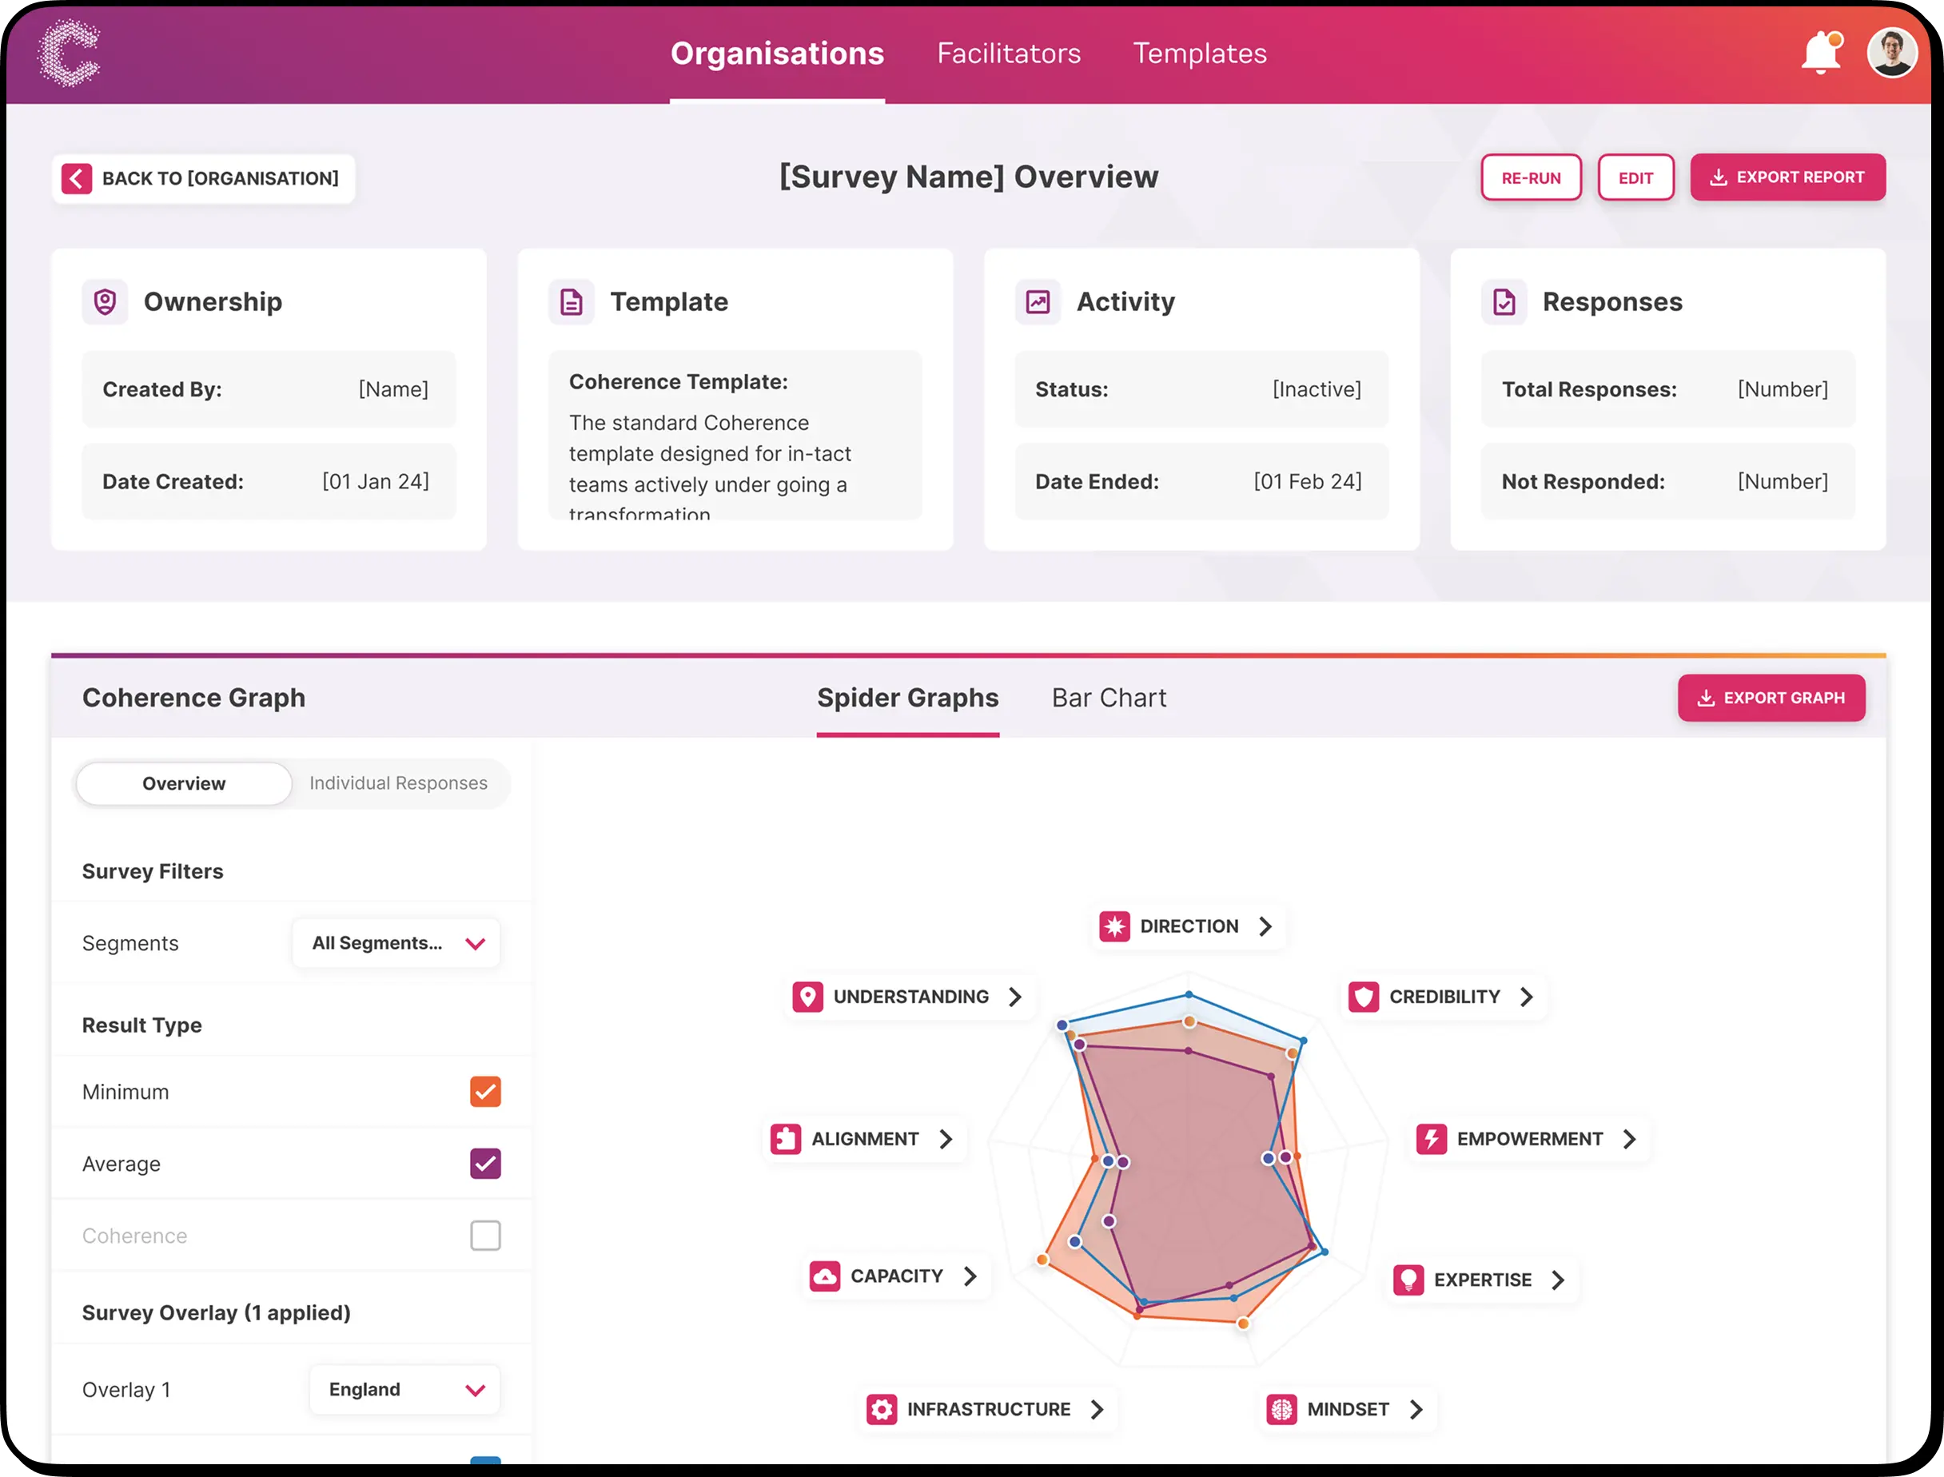Click the Infrastructure gear icon
The image size is (1944, 1477).
(882, 1409)
